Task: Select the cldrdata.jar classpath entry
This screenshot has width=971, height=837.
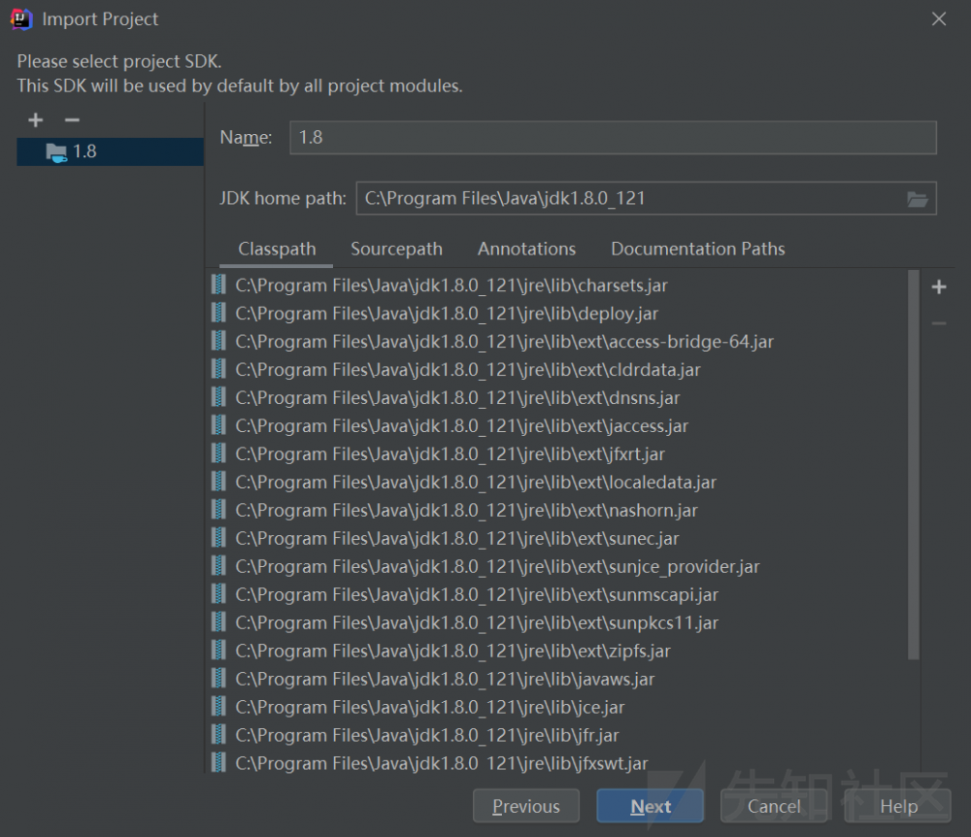Action: pos(557,370)
